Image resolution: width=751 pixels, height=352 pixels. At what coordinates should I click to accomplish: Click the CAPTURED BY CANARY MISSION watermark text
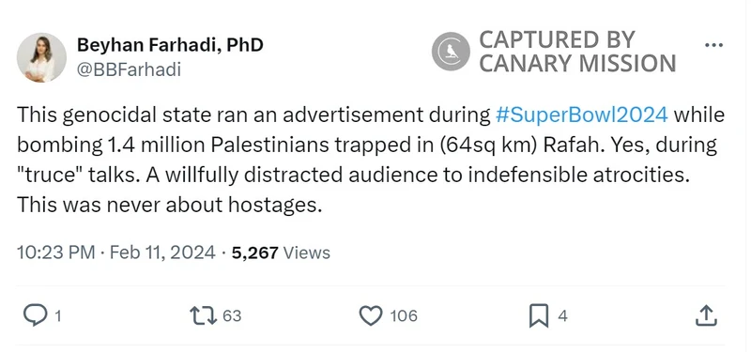[x=577, y=52]
